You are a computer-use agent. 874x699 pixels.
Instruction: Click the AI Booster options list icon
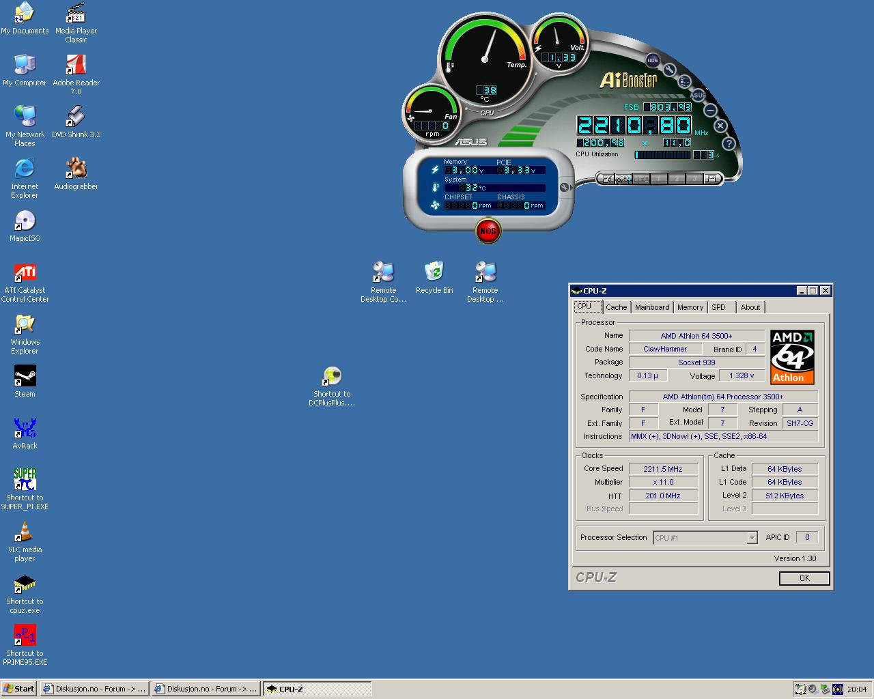tap(685, 82)
